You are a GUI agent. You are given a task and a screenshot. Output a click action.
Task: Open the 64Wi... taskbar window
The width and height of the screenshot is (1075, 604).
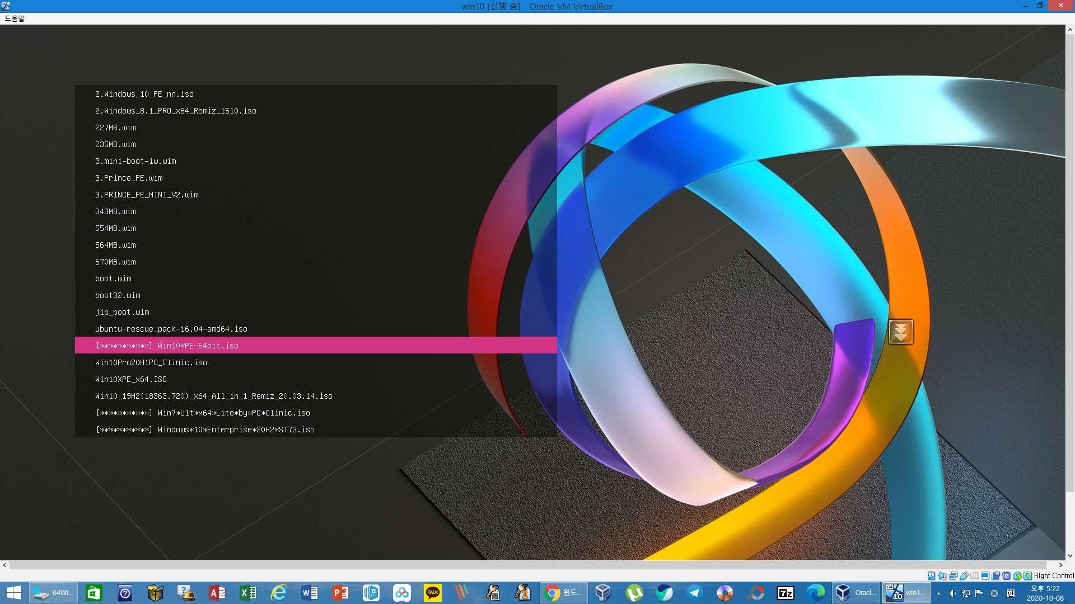tap(53, 593)
